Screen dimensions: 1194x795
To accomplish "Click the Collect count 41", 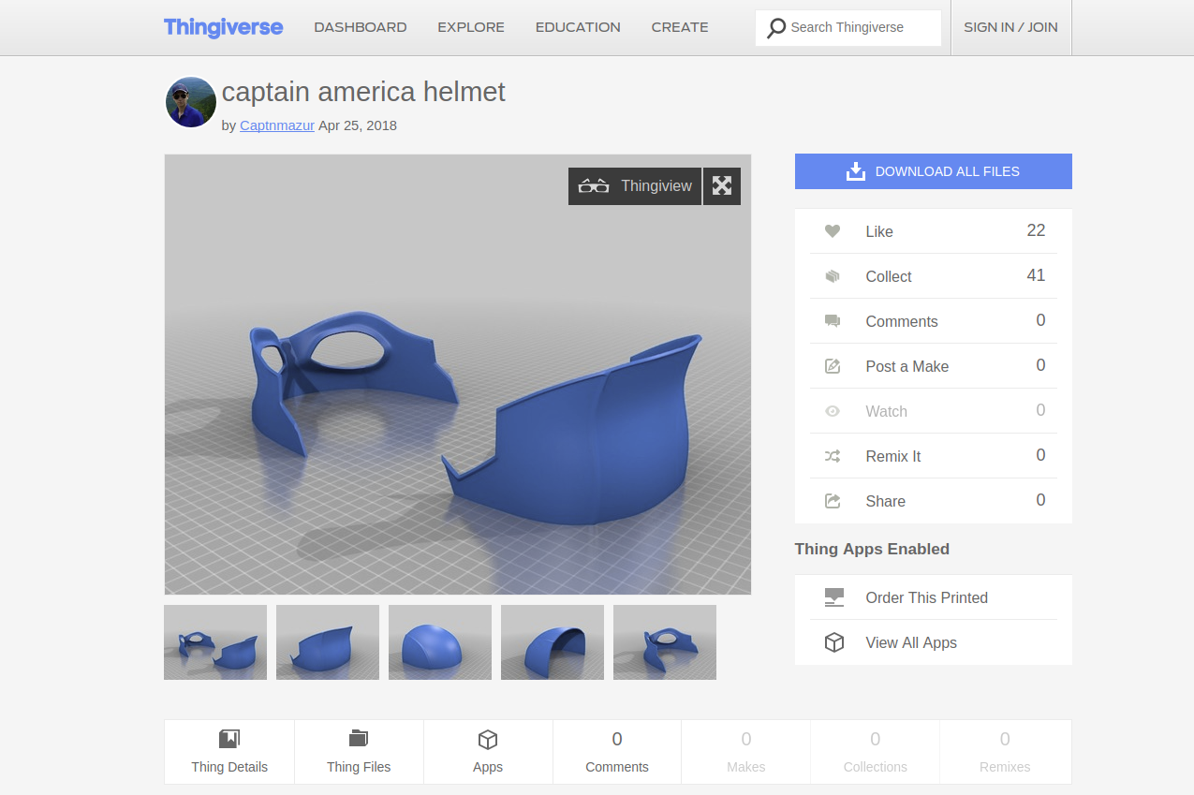I will 1036,275.
